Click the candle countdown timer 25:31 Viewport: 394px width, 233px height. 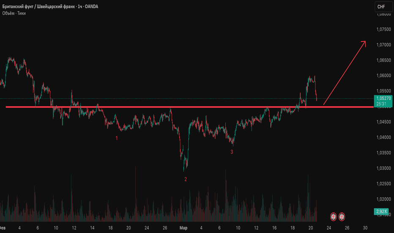[381, 104]
